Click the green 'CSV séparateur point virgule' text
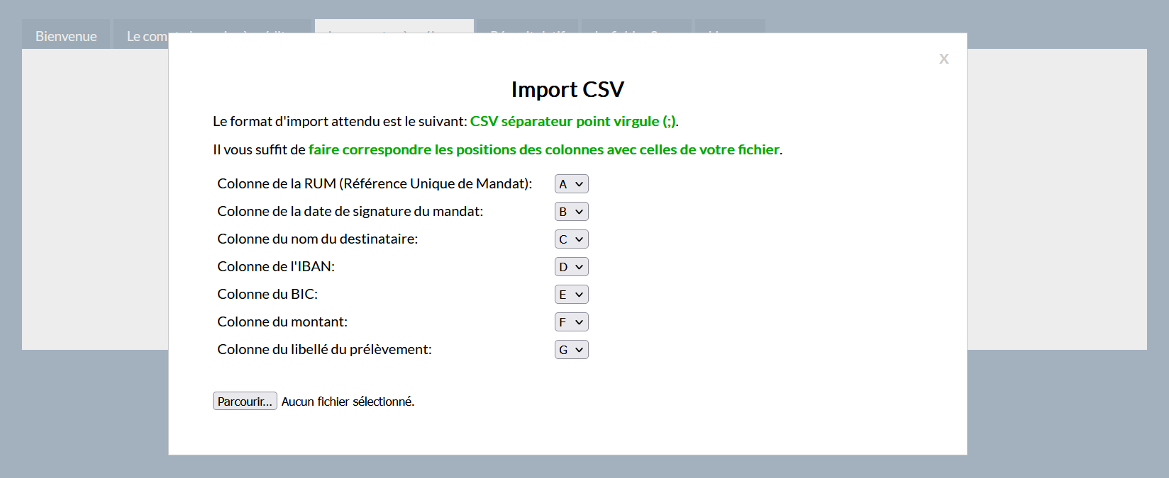 pyautogui.click(x=572, y=121)
